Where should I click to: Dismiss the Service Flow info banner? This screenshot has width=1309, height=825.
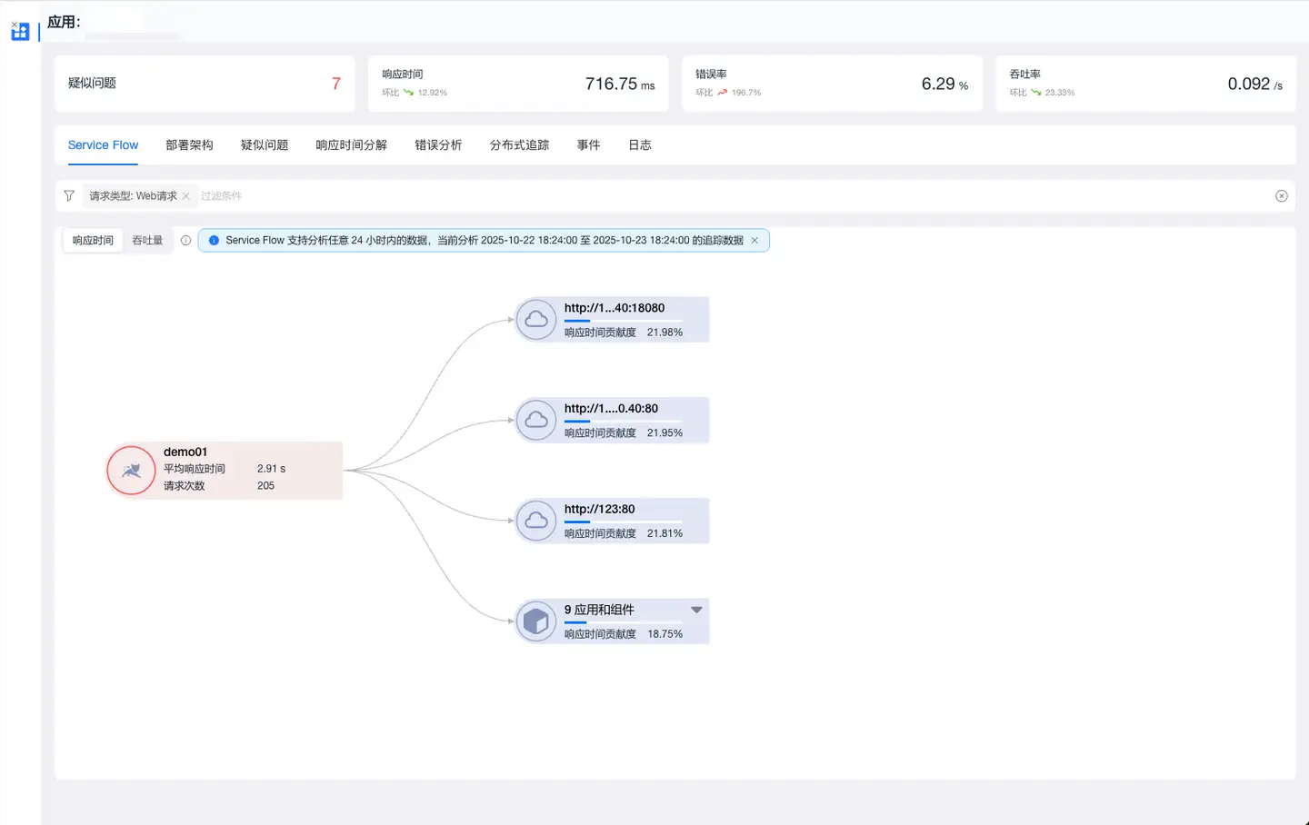[x=754, y=241]
